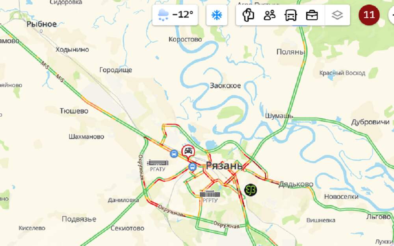Select the Заокское village label

[225, 85]
